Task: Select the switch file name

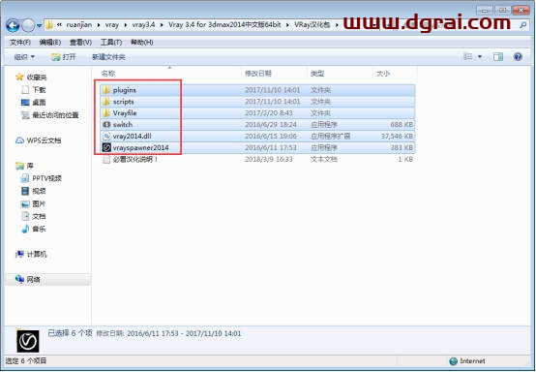Action: (122, 125)
